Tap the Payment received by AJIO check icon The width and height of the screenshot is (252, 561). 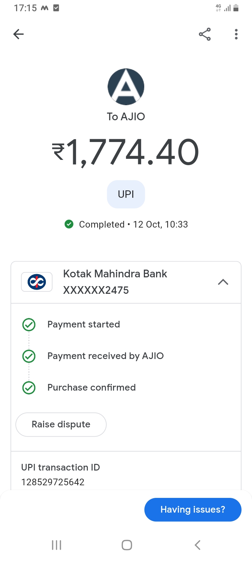click(29, 356)
